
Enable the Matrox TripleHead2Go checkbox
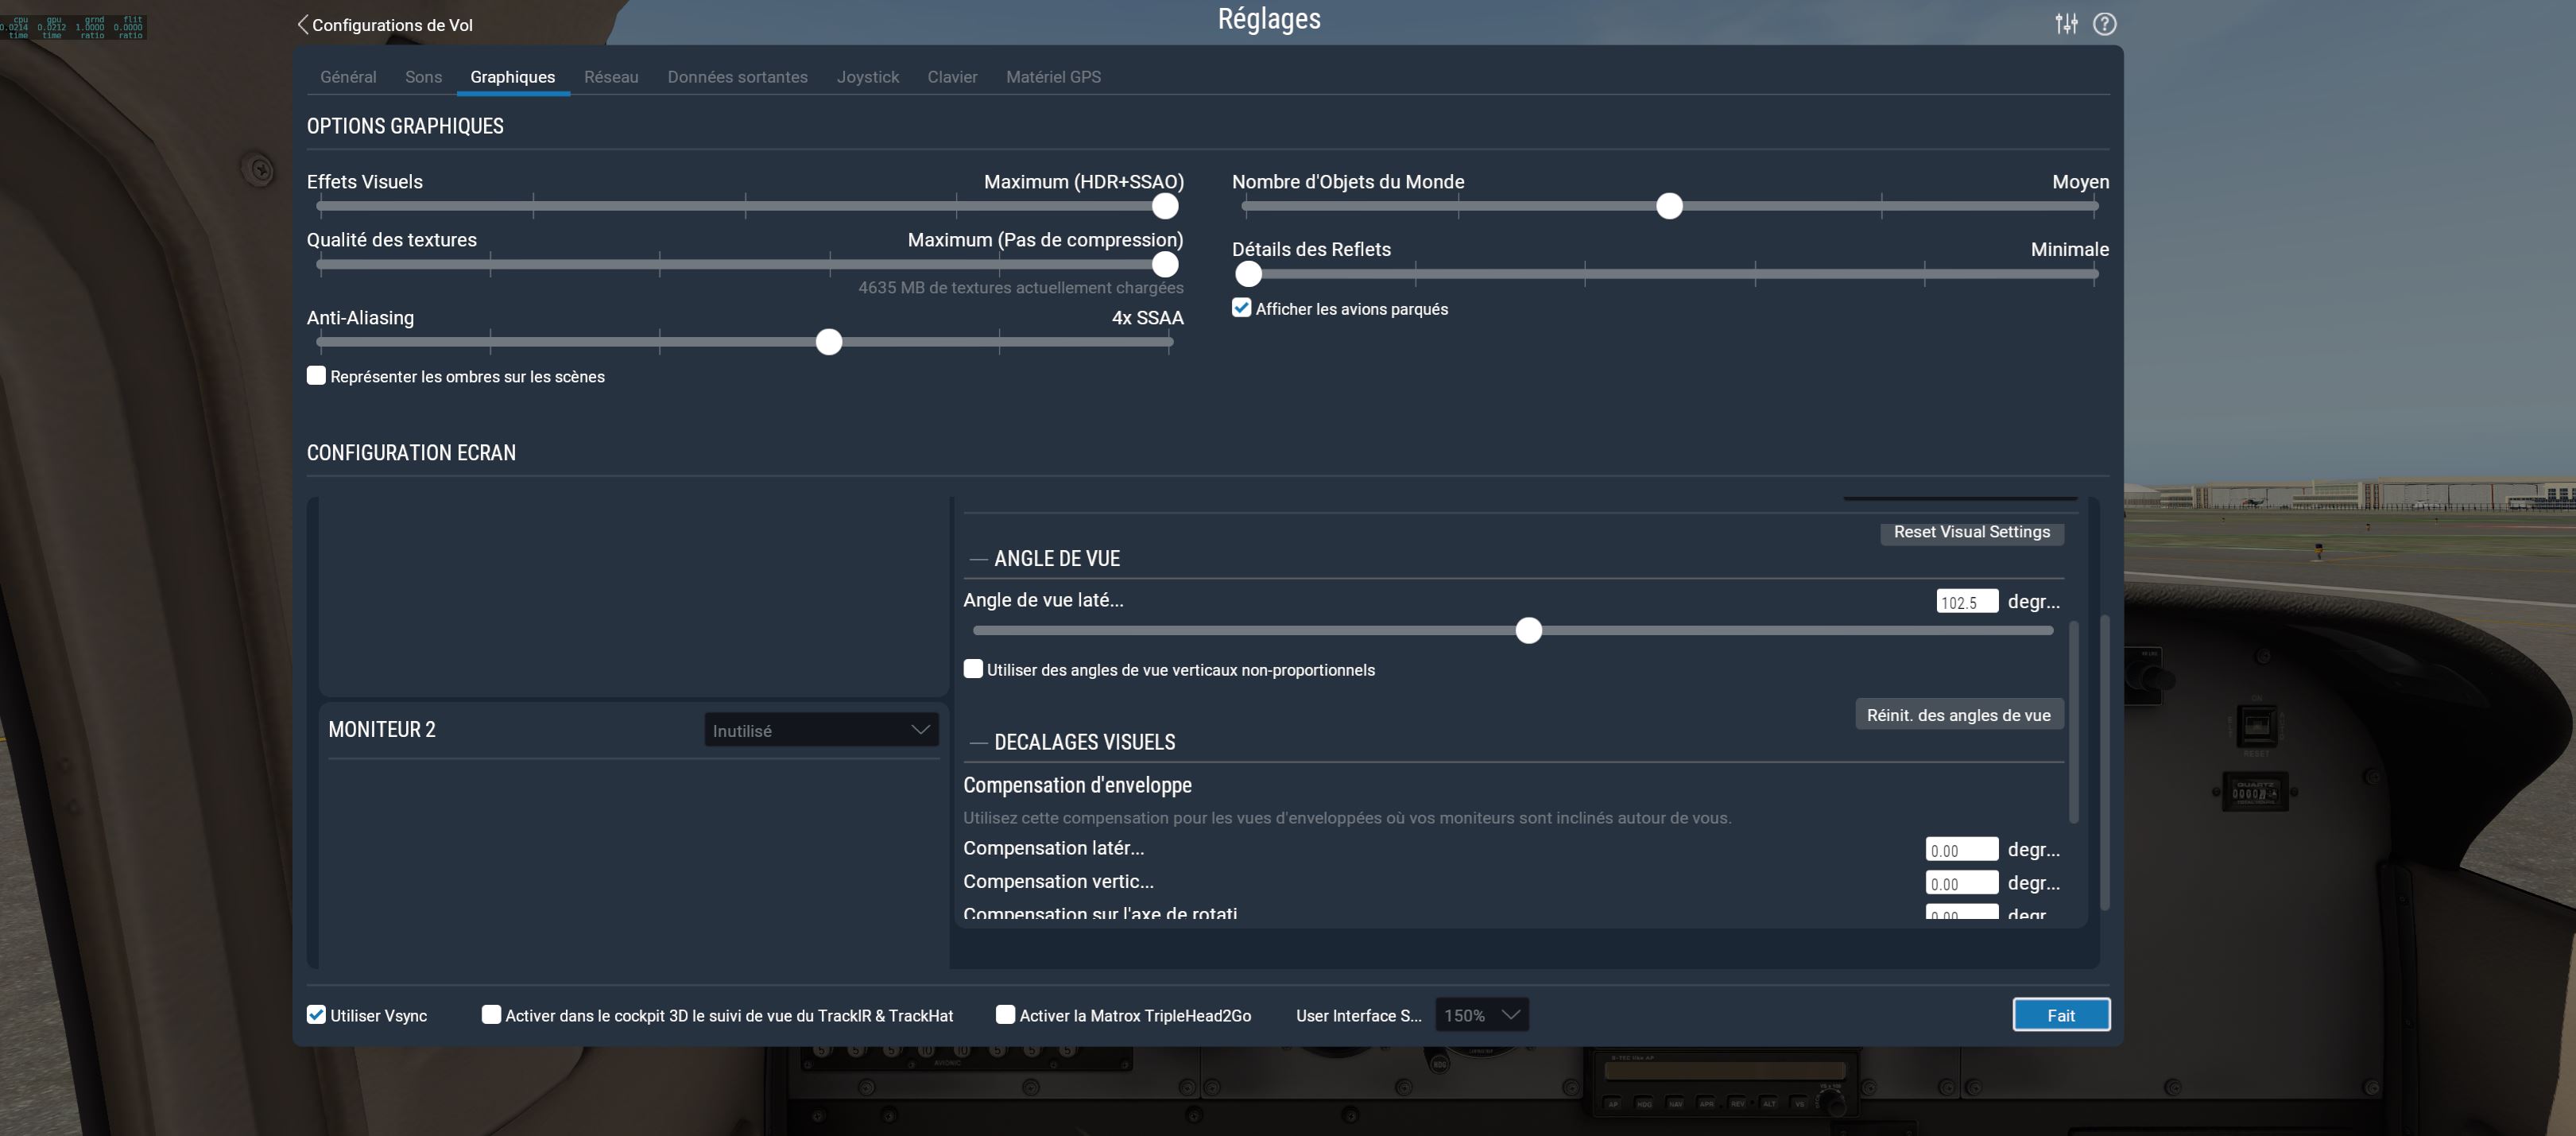click(x=1005, y=1015)
